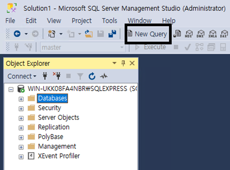The height and width of the screenshot is (170, 230).
Task: Close the Object Explorer panel
Action: [x=132, y=63]
